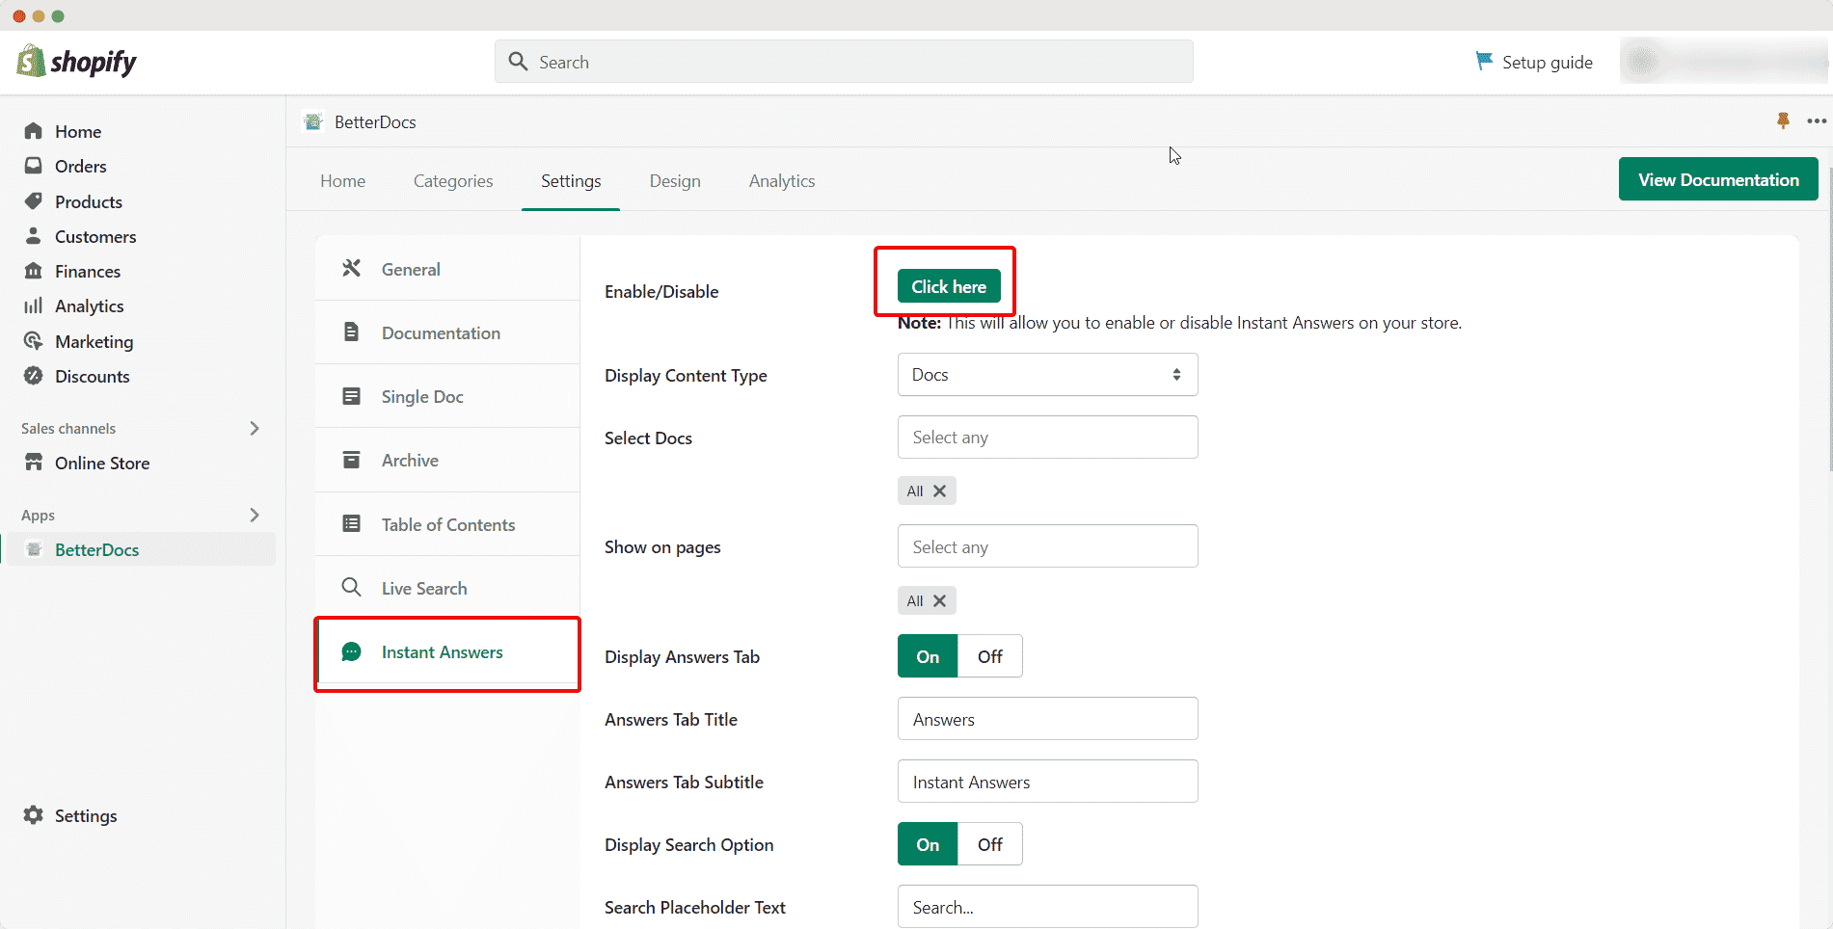Click the Analytics bar chart icon in sidebar
This screenshot has width=1833, height=929.
coord(34,305)
